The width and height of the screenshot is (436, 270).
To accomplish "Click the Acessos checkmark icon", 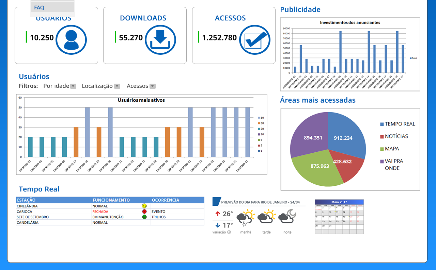I will click(255, 40).
